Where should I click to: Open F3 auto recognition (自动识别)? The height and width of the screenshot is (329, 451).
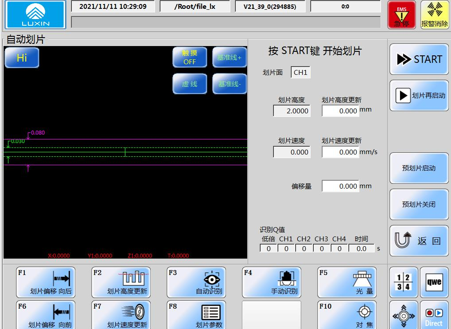(196, 282)
